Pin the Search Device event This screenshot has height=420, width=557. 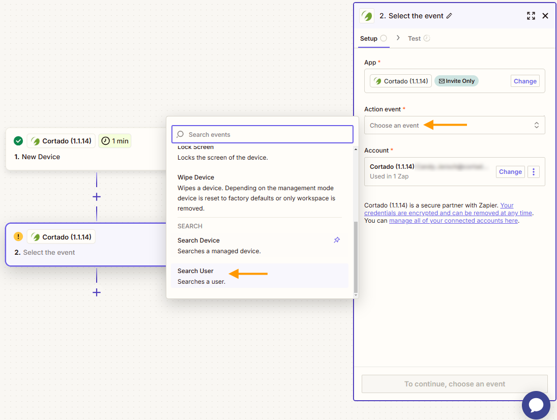click(x=337, y=240)
